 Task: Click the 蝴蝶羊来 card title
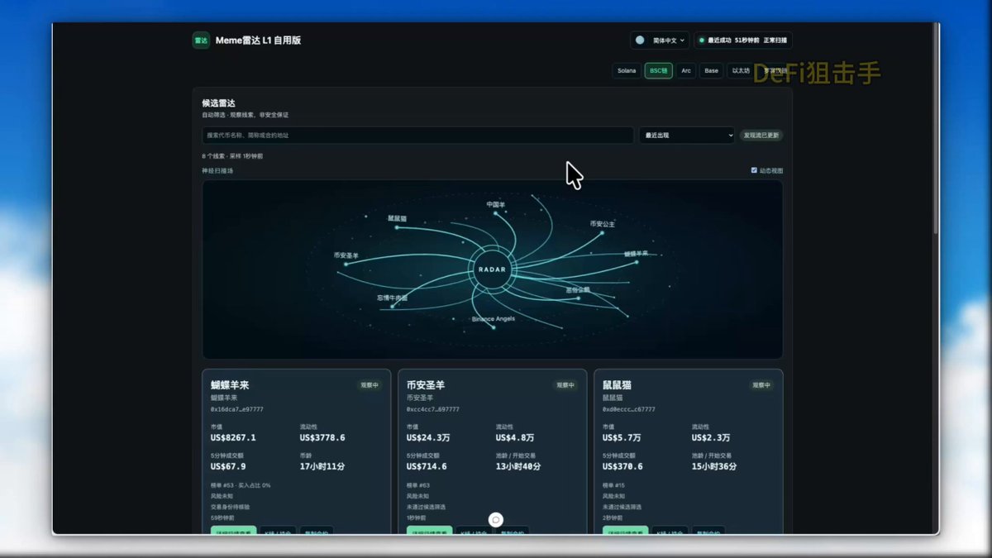click(x=230, y=385)
